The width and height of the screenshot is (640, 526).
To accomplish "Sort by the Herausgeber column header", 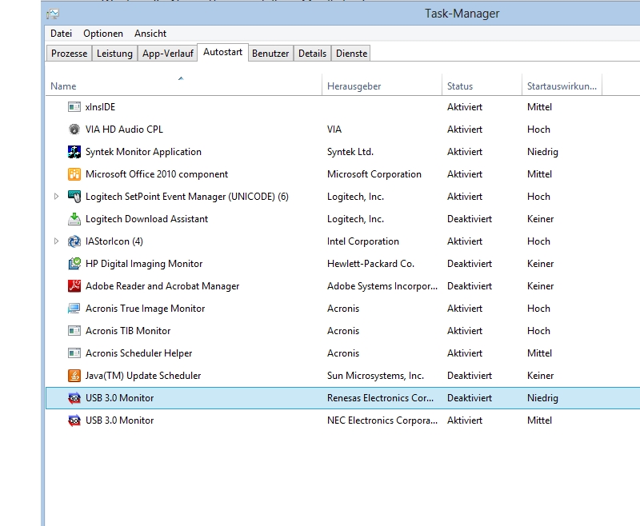I will (382, 85).
